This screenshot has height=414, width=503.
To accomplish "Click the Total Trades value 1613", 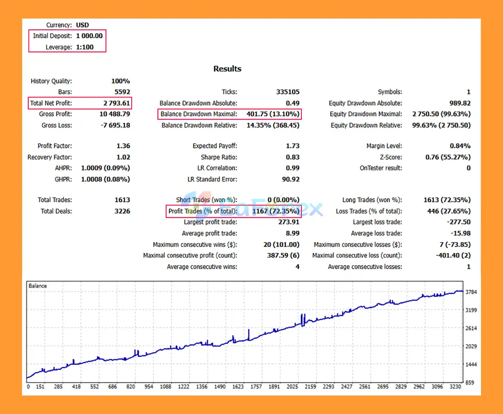I will (122, 200).
